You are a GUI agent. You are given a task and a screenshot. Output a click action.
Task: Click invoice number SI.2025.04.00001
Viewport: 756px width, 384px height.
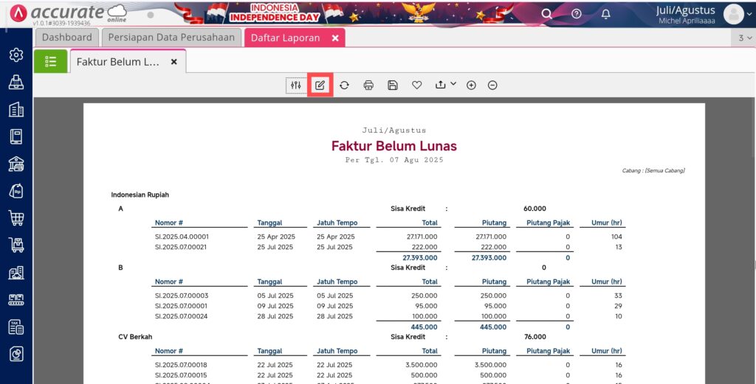pyautogui.click(x=182, y=237)
